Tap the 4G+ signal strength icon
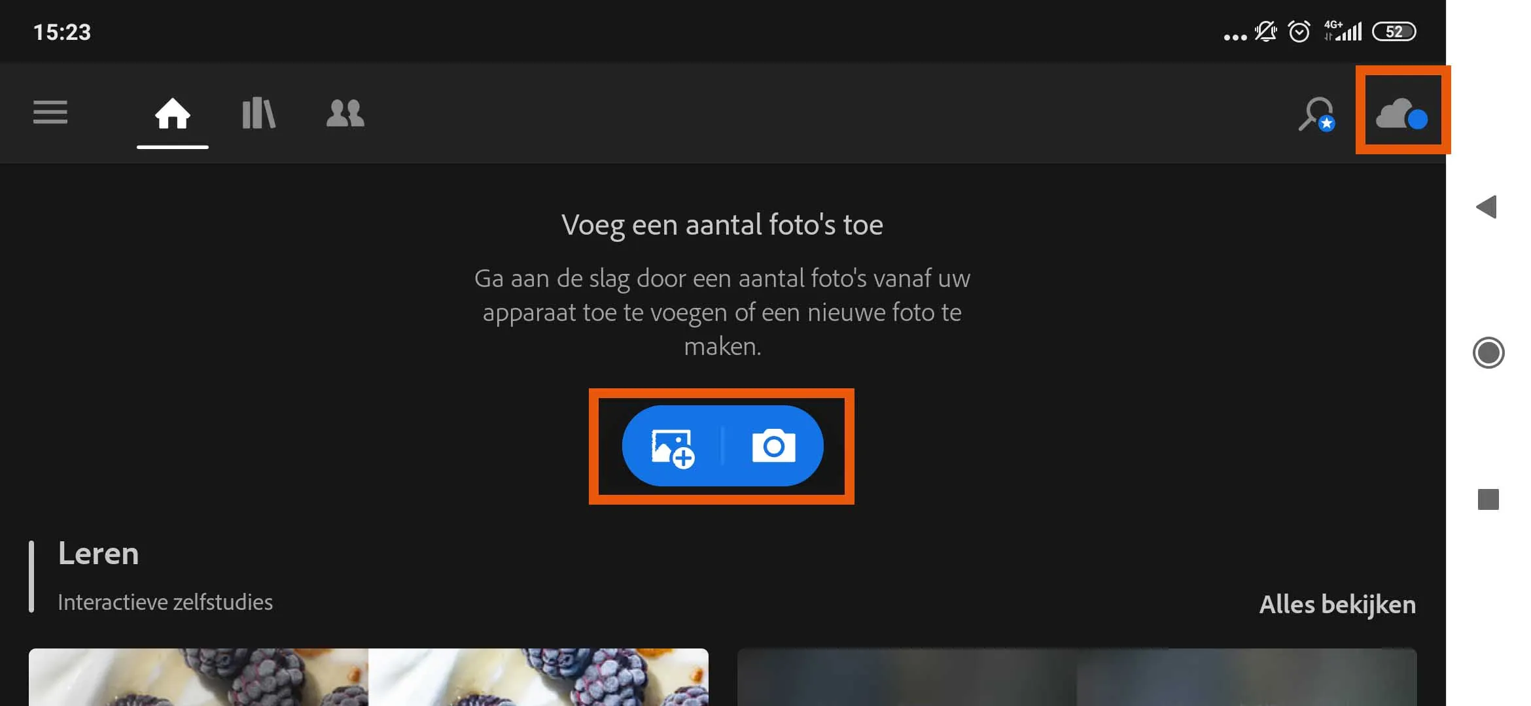1531x706 pixels. pyautogui.click(x=1343, y=31)
